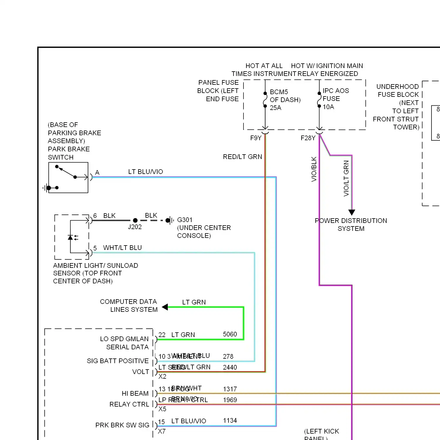Click the arrowhead pointing to Computer Data Lines System
Screen dimensions: 440x440
tap(165, 307)
